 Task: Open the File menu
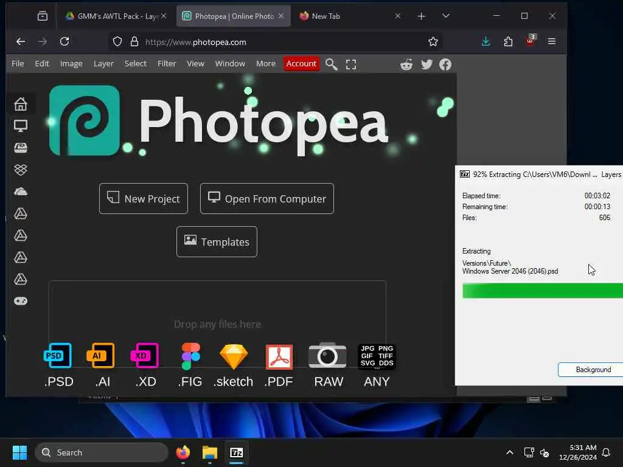[18, 63]
